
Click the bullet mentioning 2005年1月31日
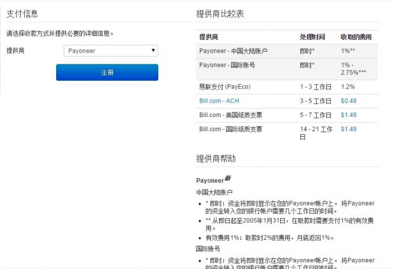click(x=290, y=224)
